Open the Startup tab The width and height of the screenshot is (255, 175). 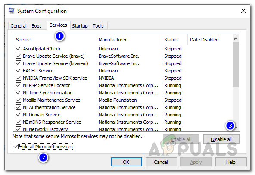(80, 26)
